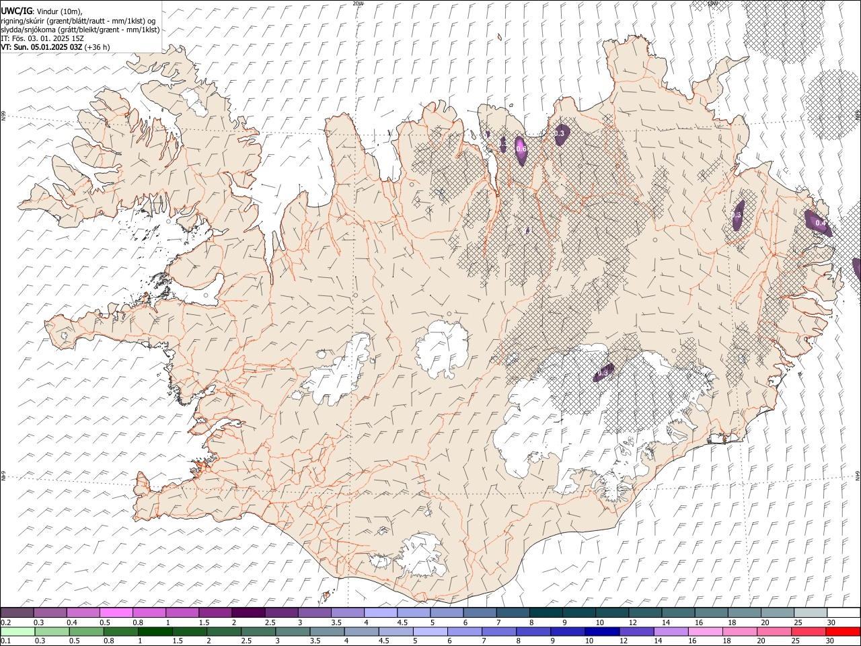Pick the light gray 25 swatch in the upper row
The width and height of the screenshot is (861, 646).
click(809, 612)
